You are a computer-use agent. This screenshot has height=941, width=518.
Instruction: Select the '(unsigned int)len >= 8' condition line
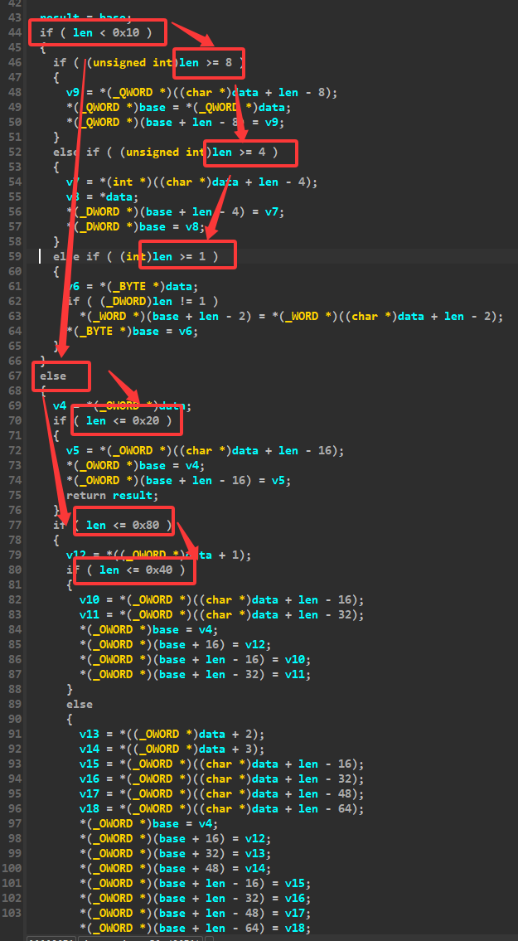(x=148, y=62)
